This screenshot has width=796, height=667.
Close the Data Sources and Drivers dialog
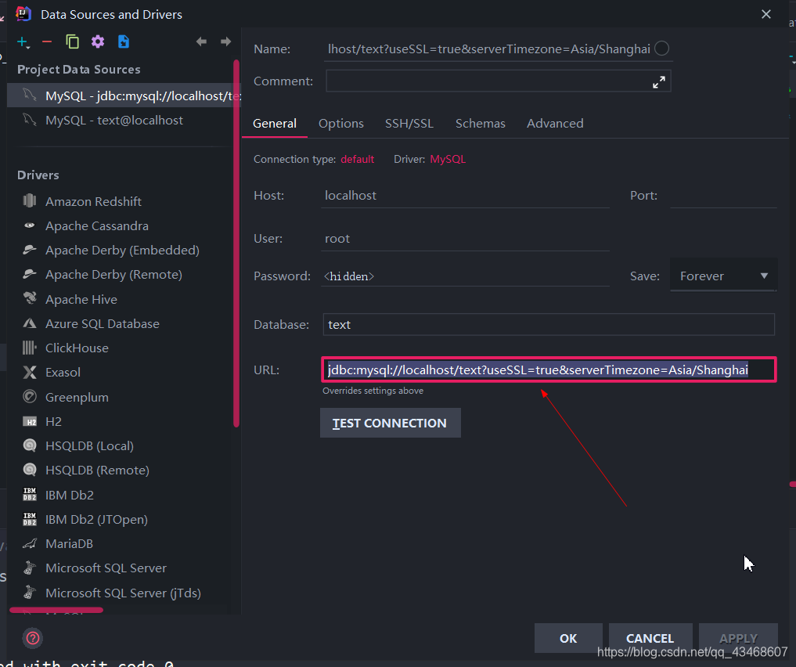pos(766,14)
